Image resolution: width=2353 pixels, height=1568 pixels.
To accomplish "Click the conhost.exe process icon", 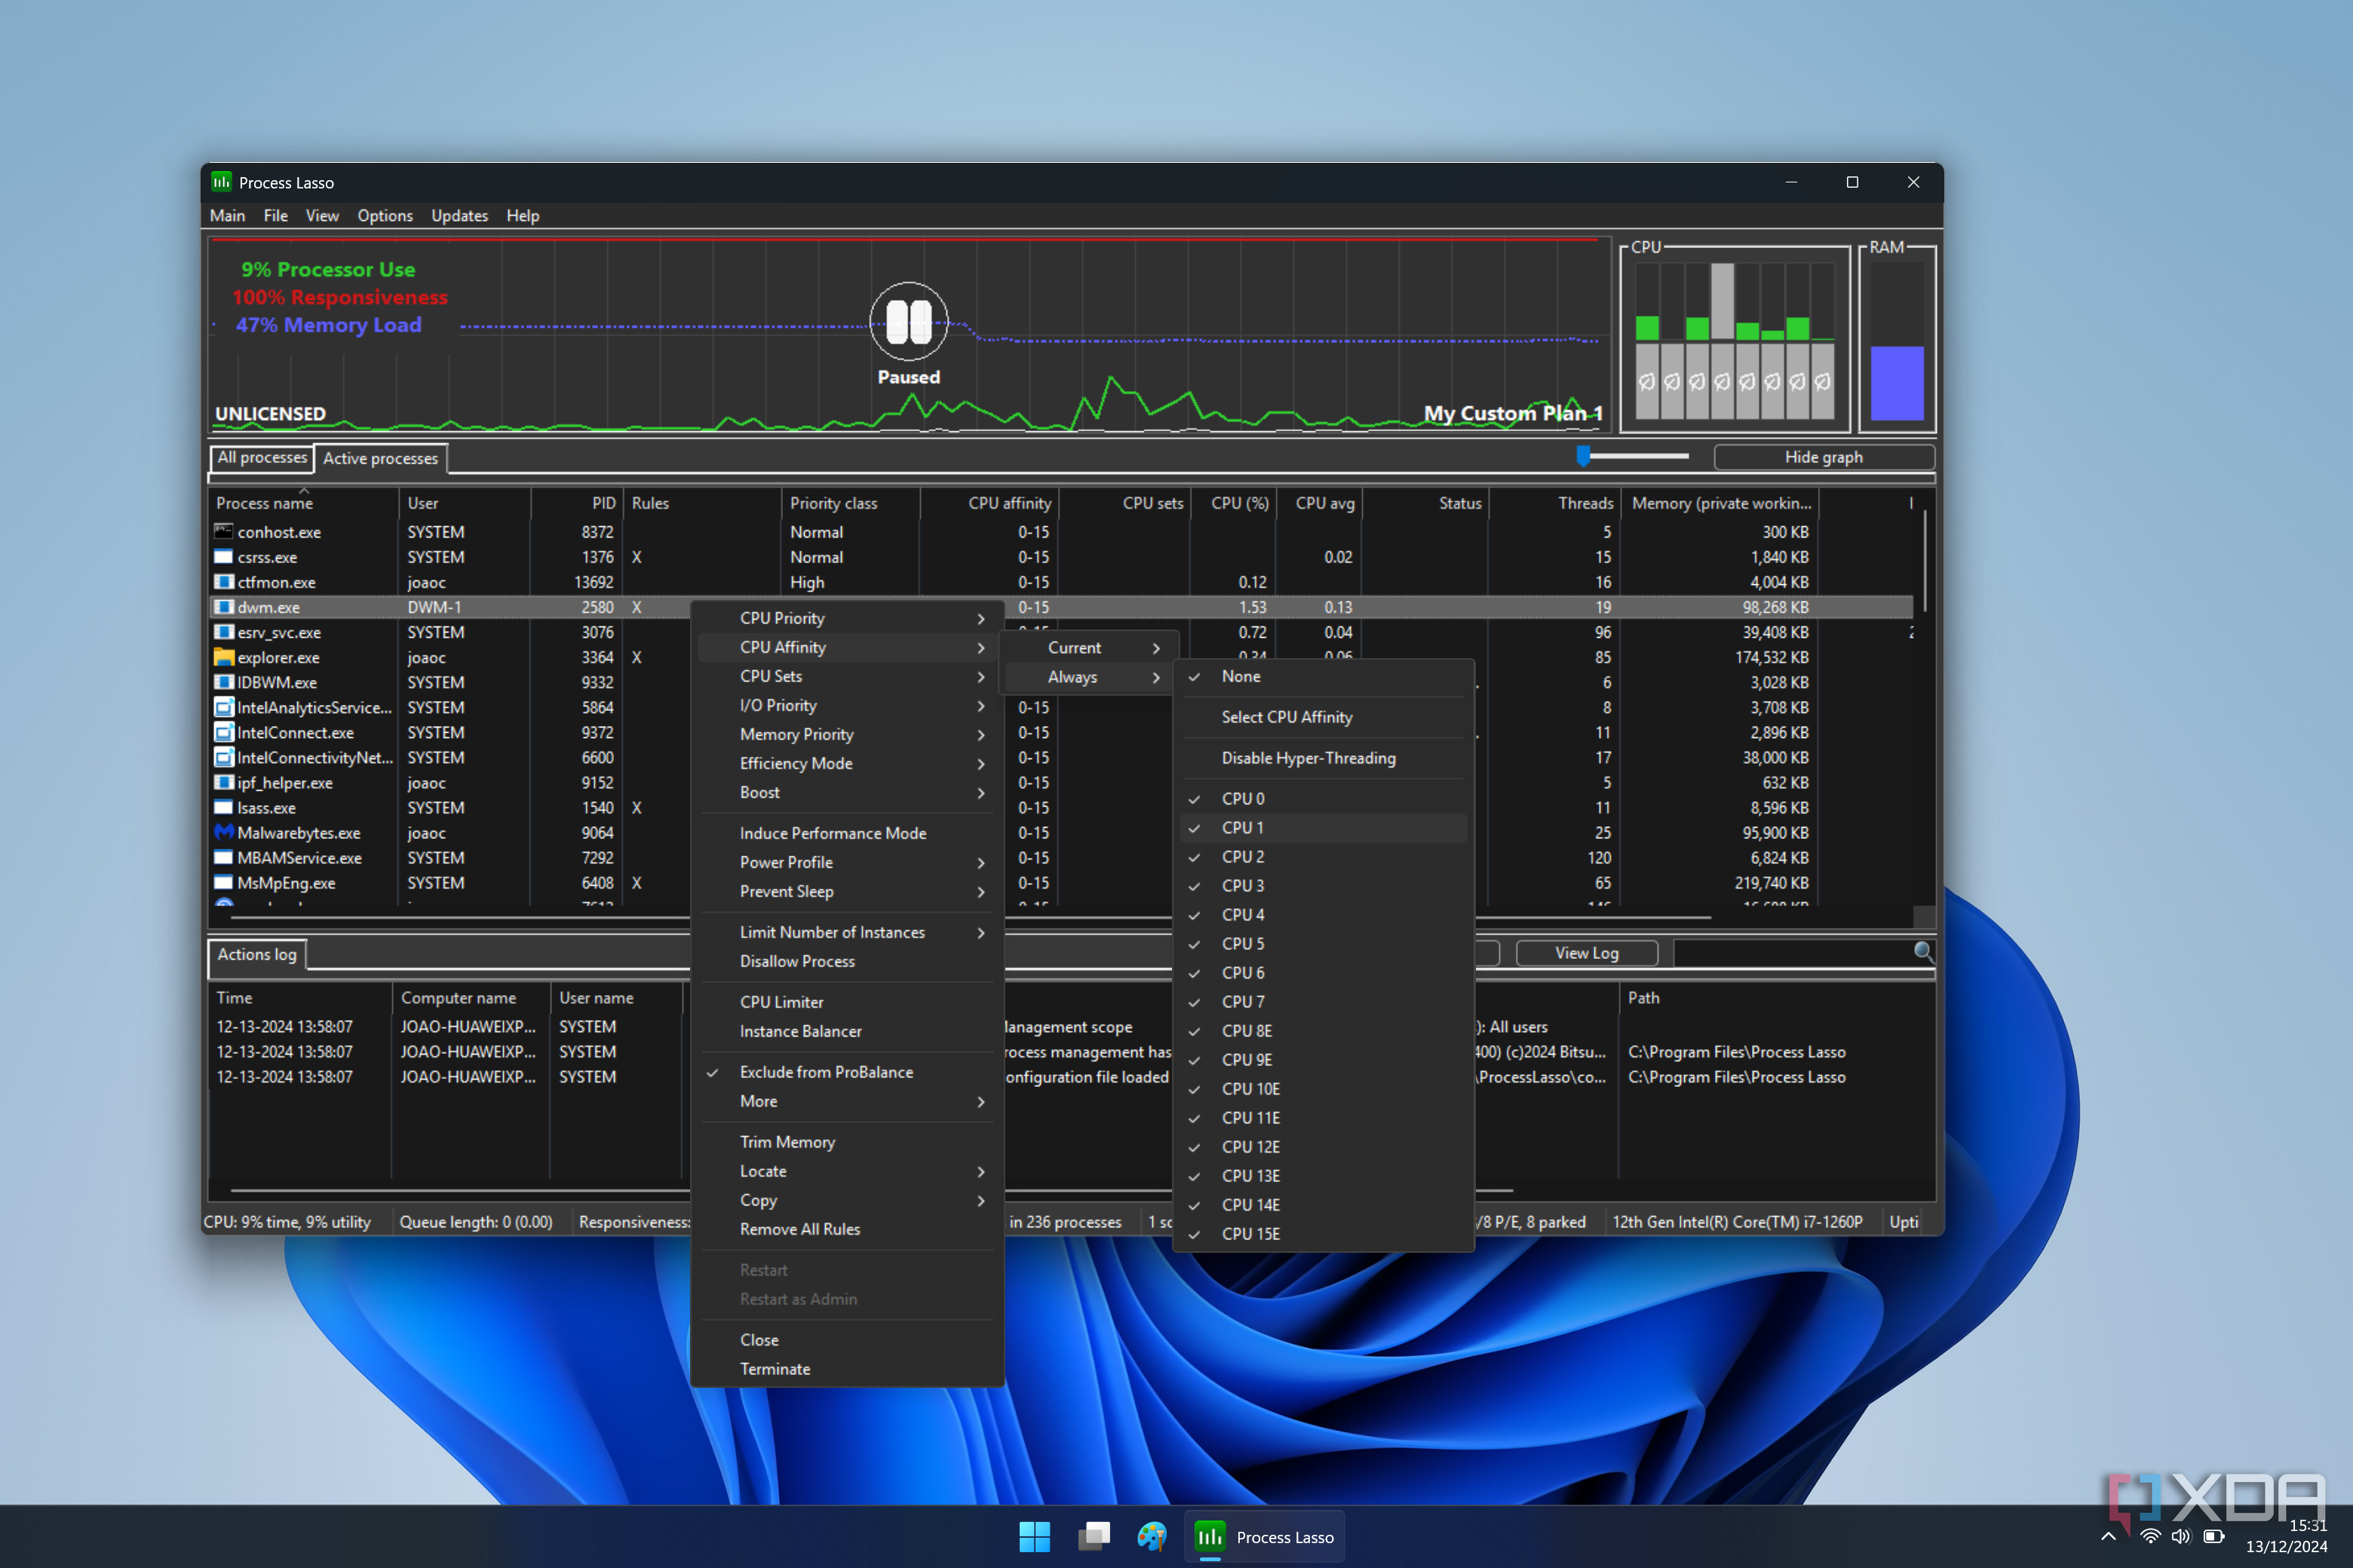I will (223, 532).
